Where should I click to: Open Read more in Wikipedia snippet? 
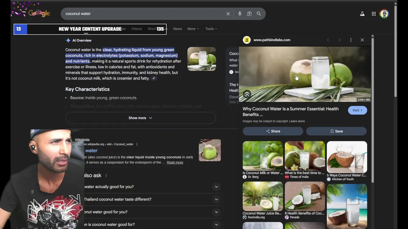[x=175, y=163]
